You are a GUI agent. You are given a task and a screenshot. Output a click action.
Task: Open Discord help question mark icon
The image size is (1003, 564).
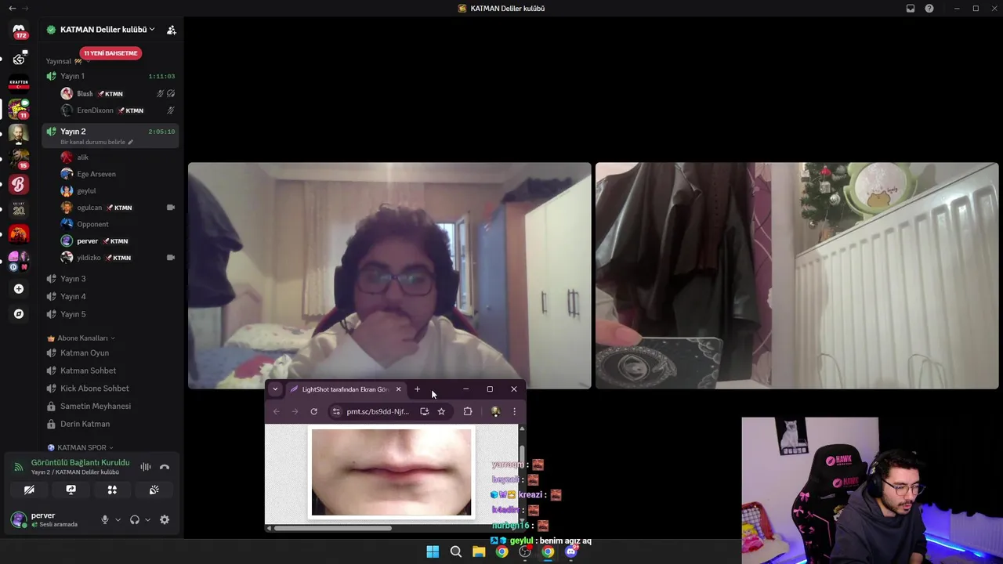click(929, 9)
